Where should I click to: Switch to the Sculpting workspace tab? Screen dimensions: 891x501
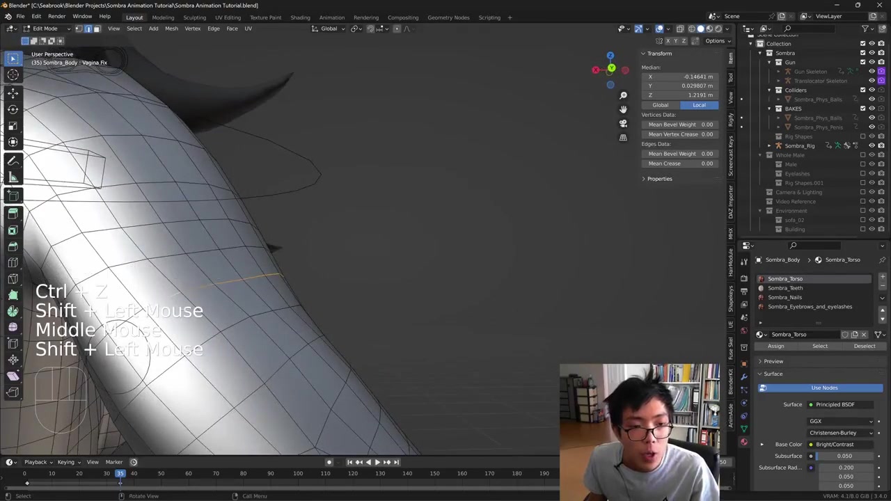(194, 17)
